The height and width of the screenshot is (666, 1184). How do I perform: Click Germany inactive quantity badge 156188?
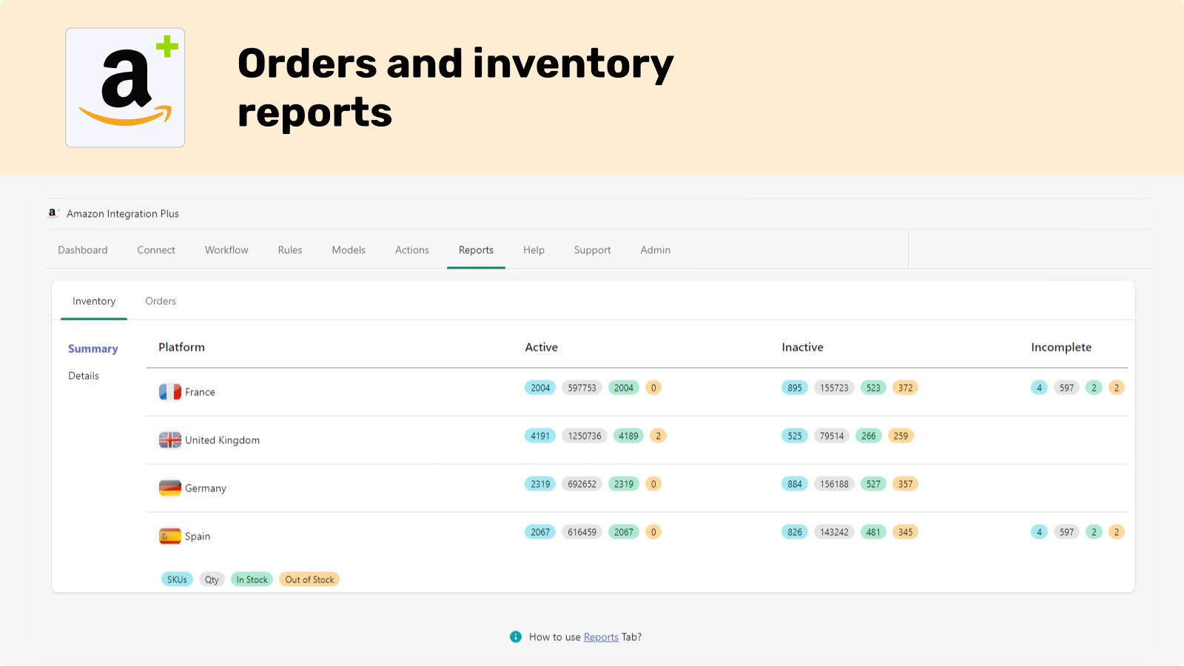point(834,484)
